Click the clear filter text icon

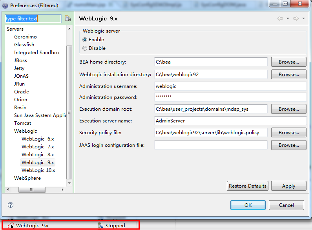point(68,18)
